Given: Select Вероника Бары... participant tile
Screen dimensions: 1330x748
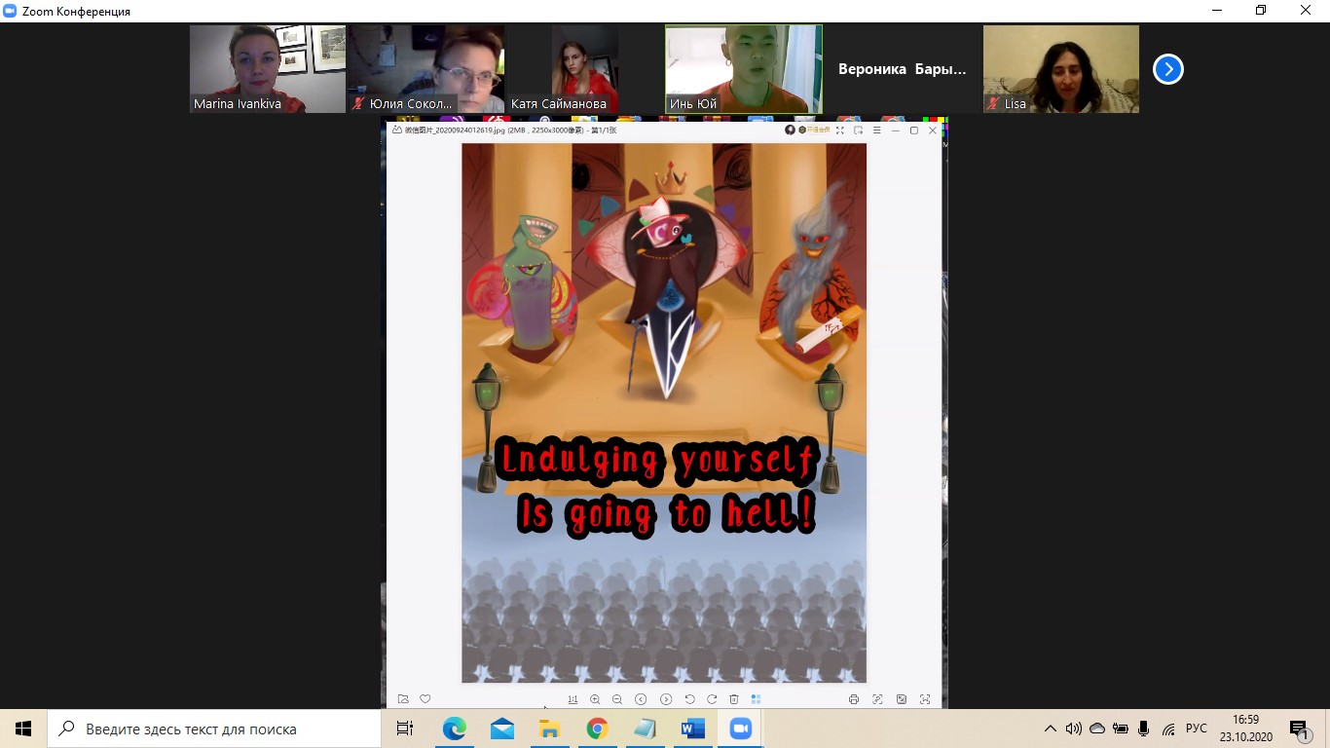Looking at the screenshot, I should coord(903,69).
